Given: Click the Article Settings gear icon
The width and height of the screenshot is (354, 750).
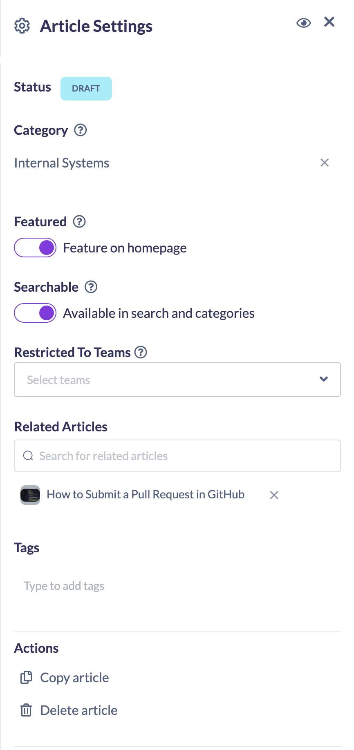Looking at the screenshot, I should point(22,26).
